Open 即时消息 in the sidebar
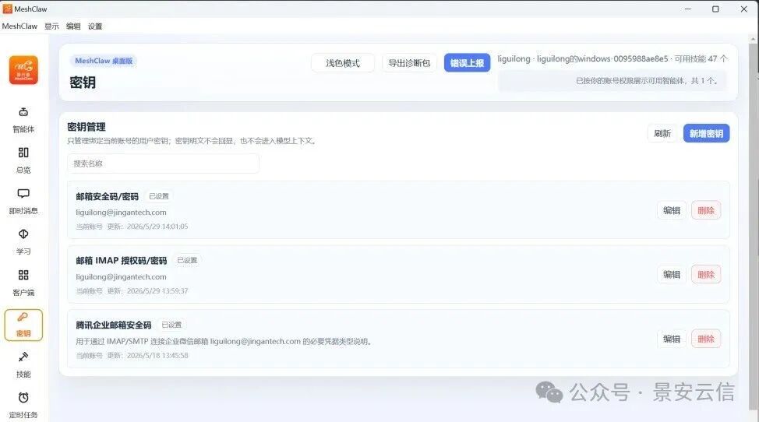Image resolution: width=759 pixels, height=422 pixels. [23, 202]
